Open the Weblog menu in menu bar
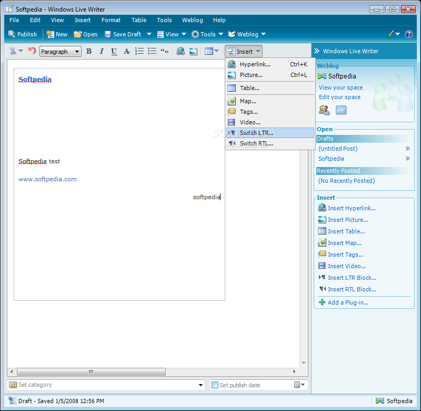The height and width of the screenshot is (411, 421). point(192,20)
